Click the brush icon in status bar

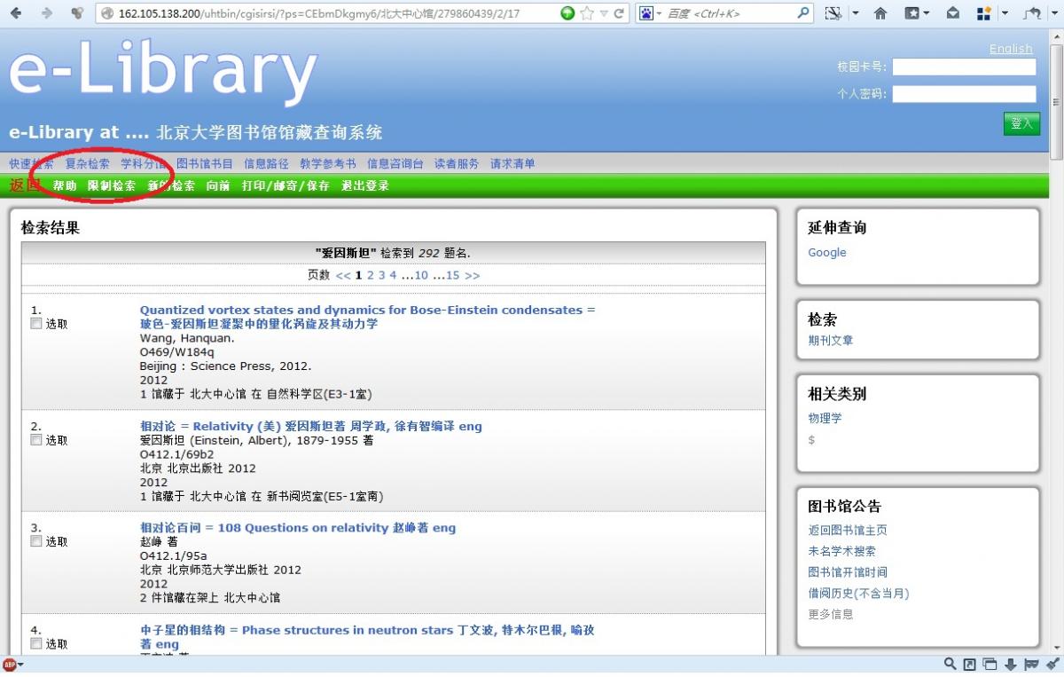point(1052,664)
